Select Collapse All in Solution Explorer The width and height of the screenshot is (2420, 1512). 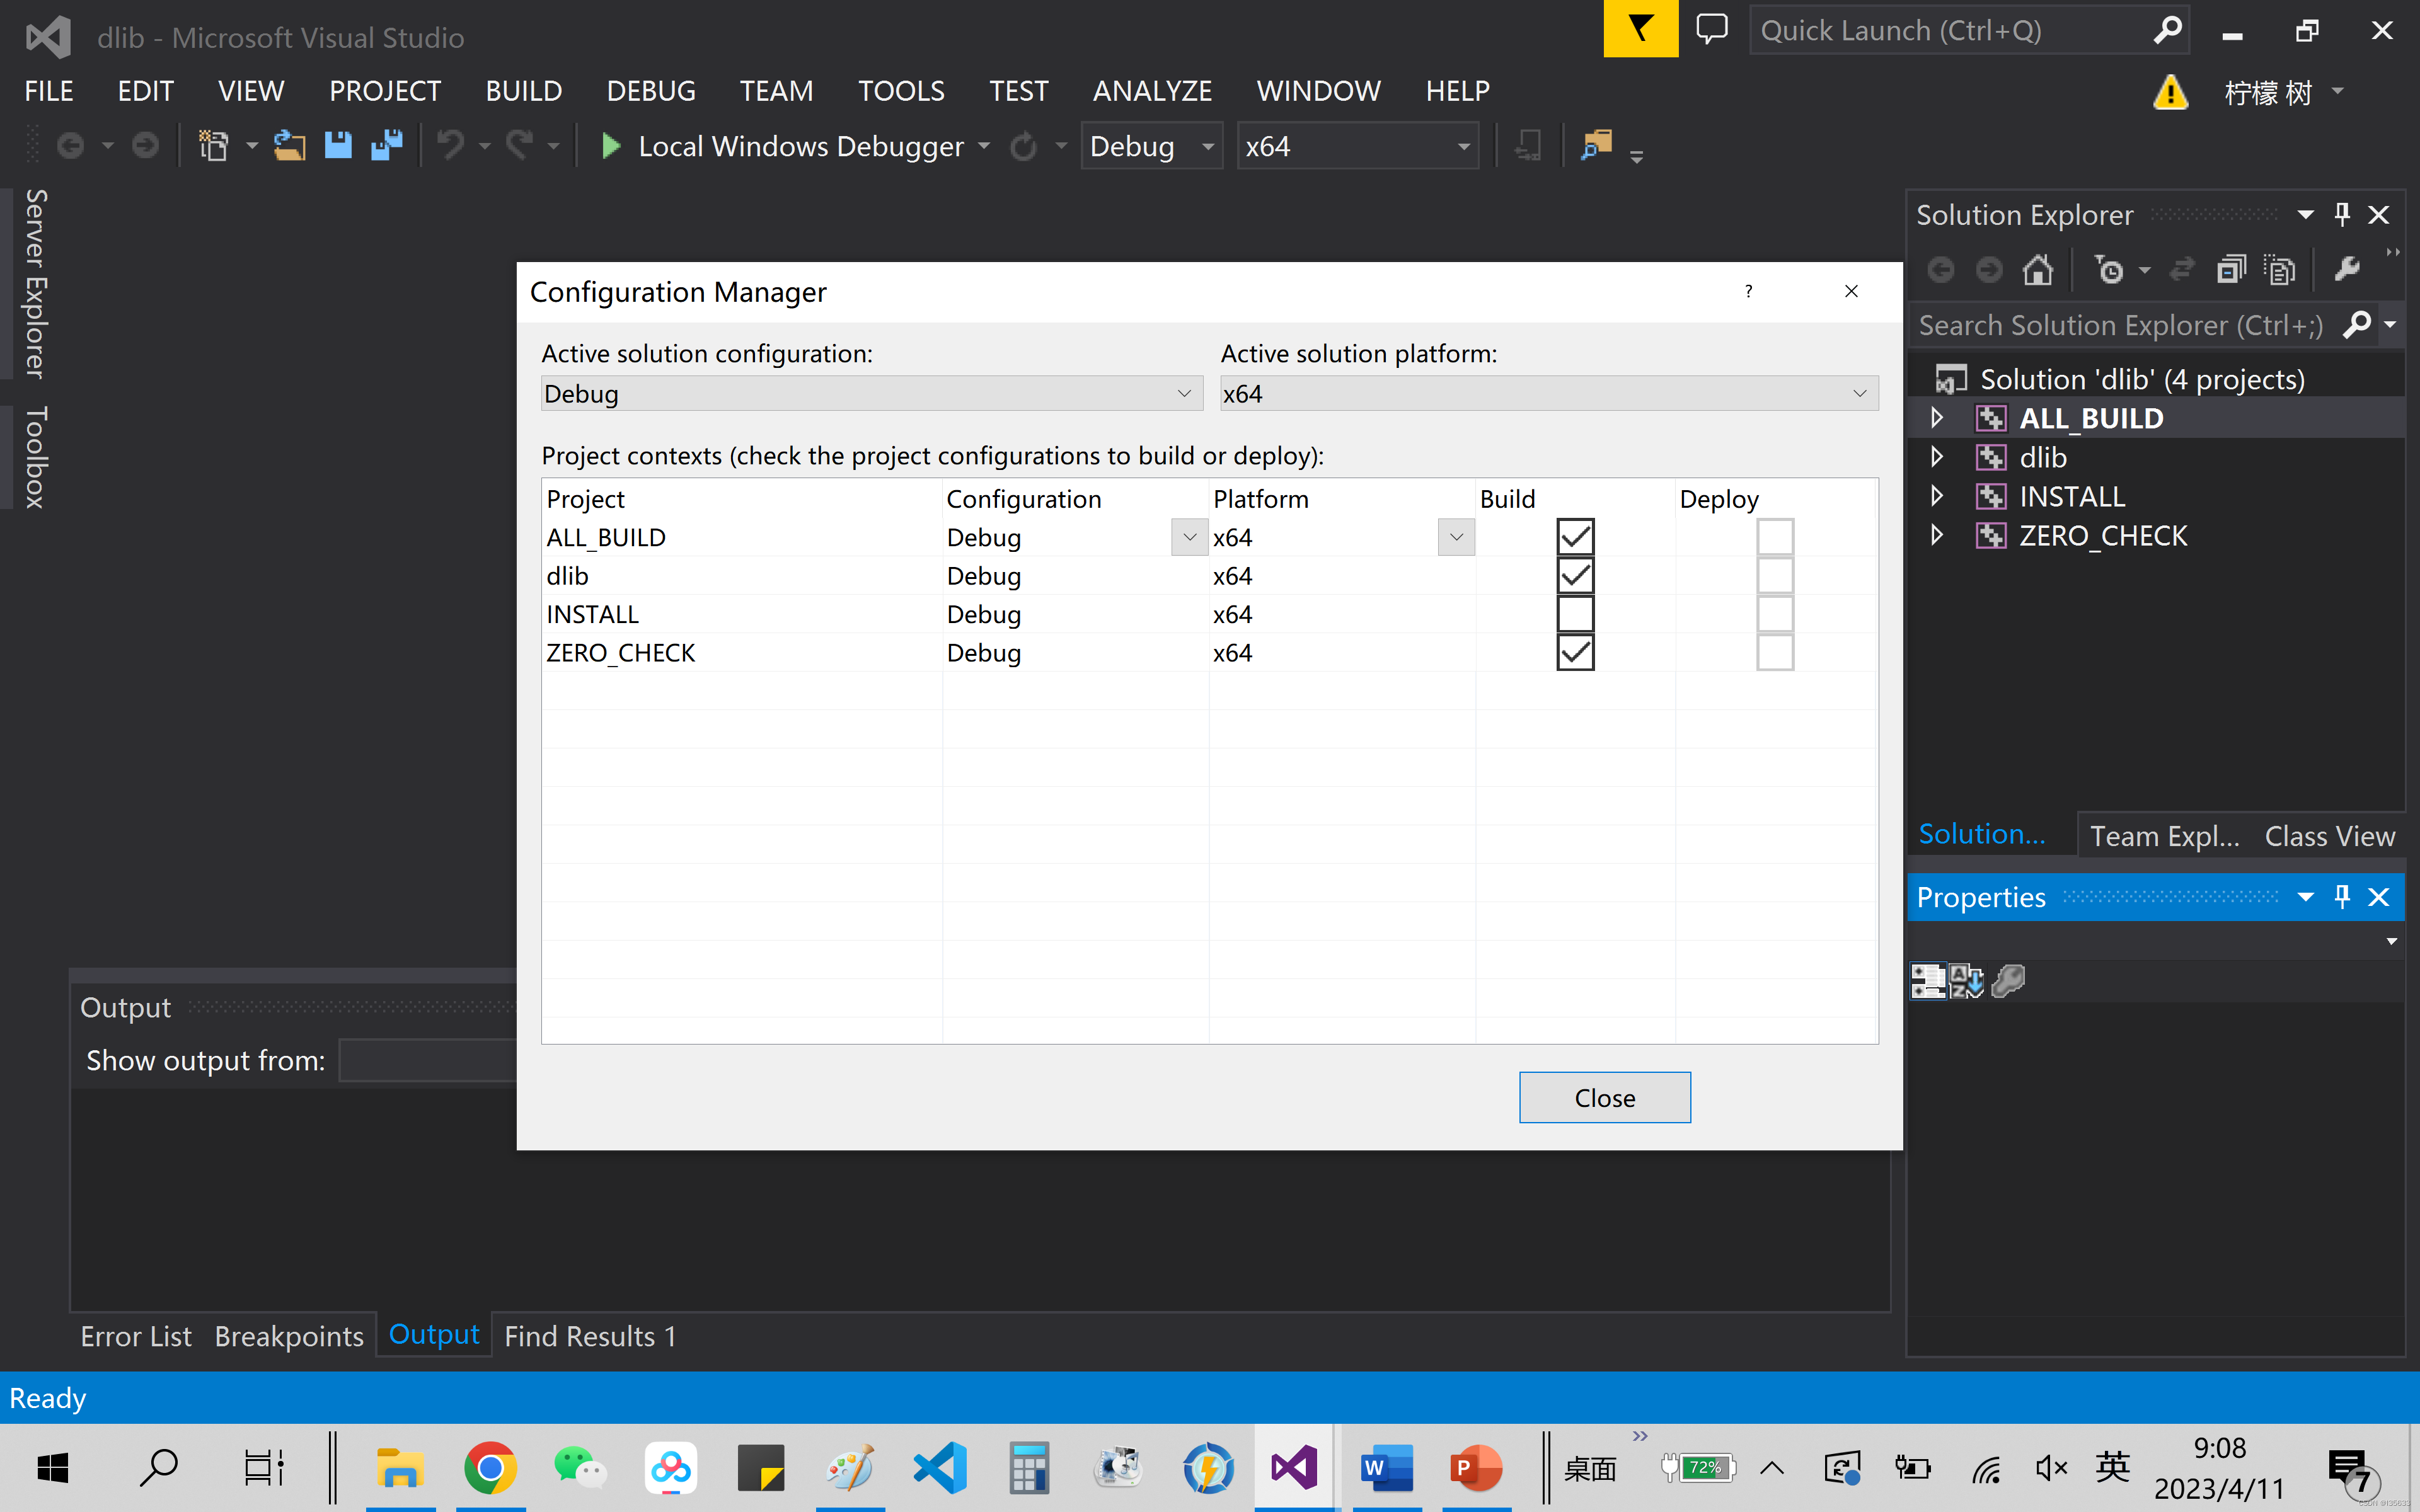[x=2233, y=269]
